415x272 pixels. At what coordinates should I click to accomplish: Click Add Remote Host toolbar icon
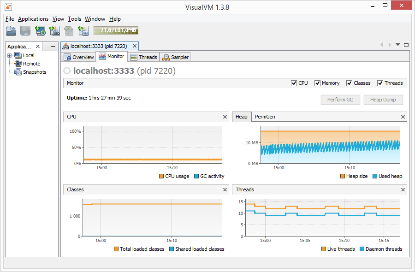[40, 31]
